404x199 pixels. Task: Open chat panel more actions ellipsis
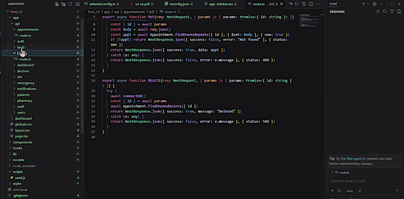click(x=381, y=4)
